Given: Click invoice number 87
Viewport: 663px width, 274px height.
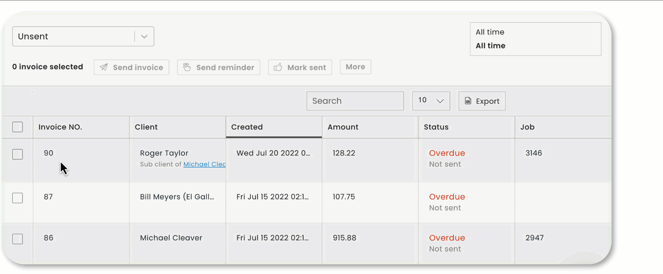Looking at the screenshot, I should [x=48, y=197].
